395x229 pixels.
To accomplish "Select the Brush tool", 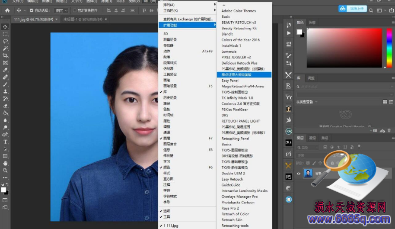I will (5, 84).
